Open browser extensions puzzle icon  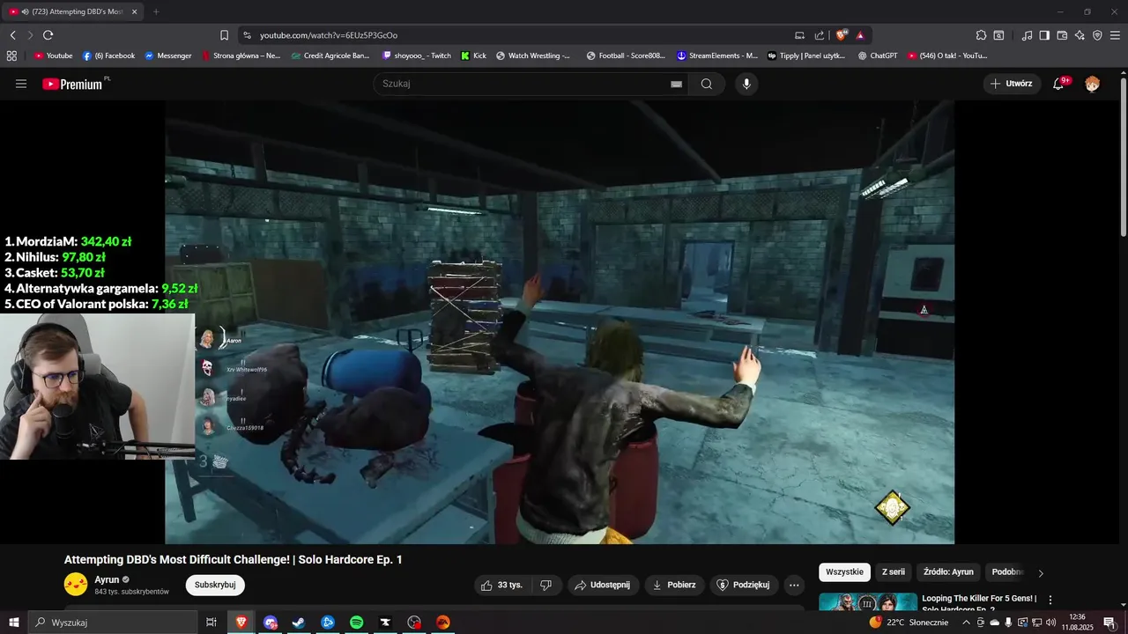(x=981, y=35)
